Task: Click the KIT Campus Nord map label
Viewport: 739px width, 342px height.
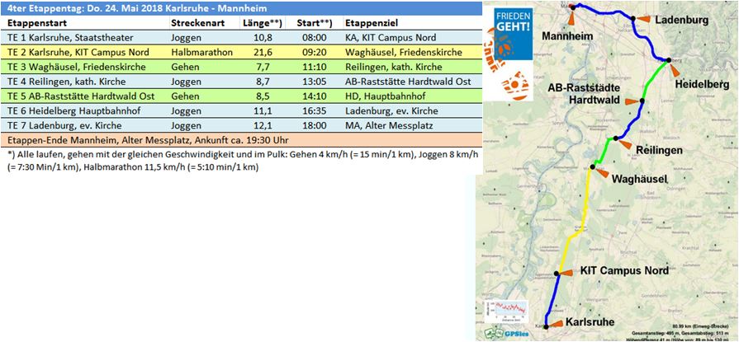Action: click(x=624, y=270)
